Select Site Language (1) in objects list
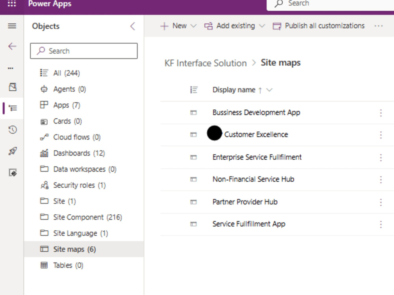The width and height of the screenshot is (394, 295). pos(84,233)
